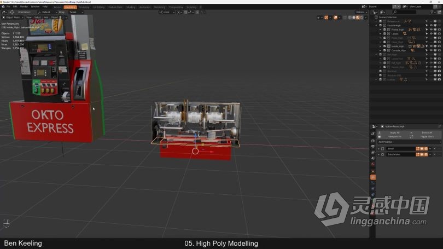Open the Edit menu
The width and height of the screenshot is (443, 249).
(x=15, y=7)
